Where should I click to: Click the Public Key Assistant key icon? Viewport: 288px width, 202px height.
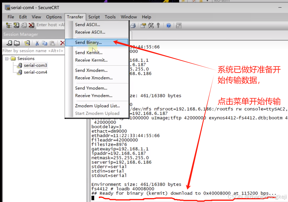click(x=158, y=25)
